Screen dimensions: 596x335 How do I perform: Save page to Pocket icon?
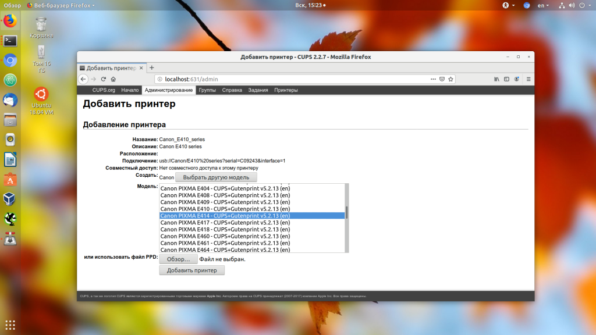[442, 79]
